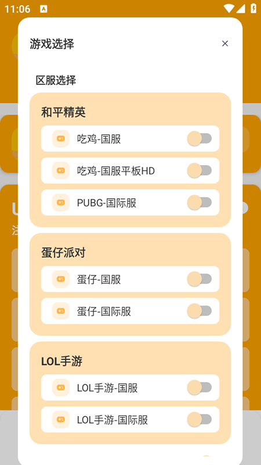261x465 pixels.
Task: Enable the 蛋仔-国服 toggle
Action: click(x=200, y=279)
